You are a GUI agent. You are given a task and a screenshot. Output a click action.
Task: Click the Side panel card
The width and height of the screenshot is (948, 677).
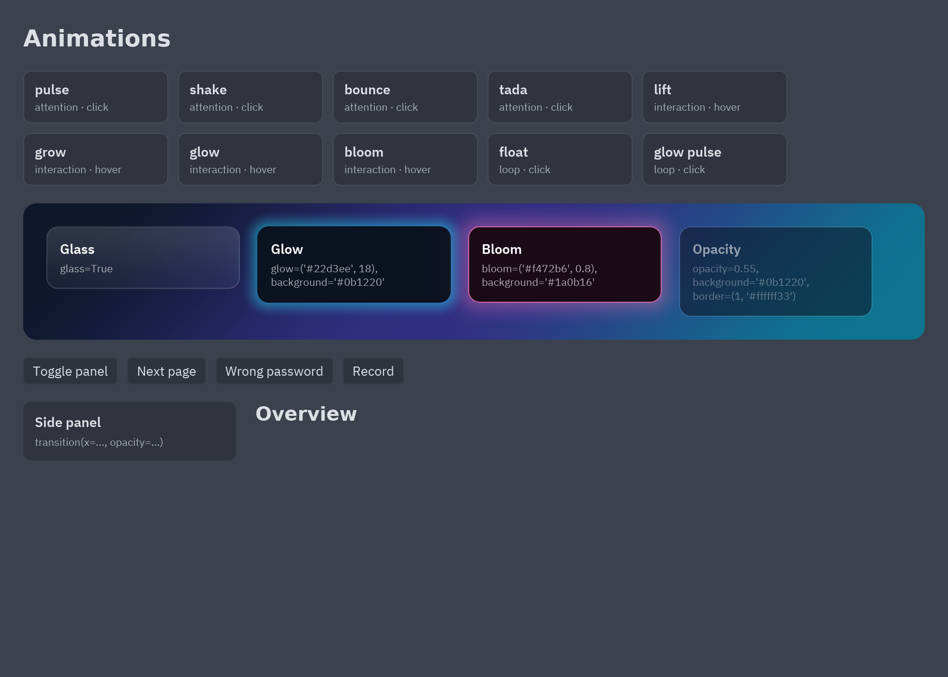[130, 431]
